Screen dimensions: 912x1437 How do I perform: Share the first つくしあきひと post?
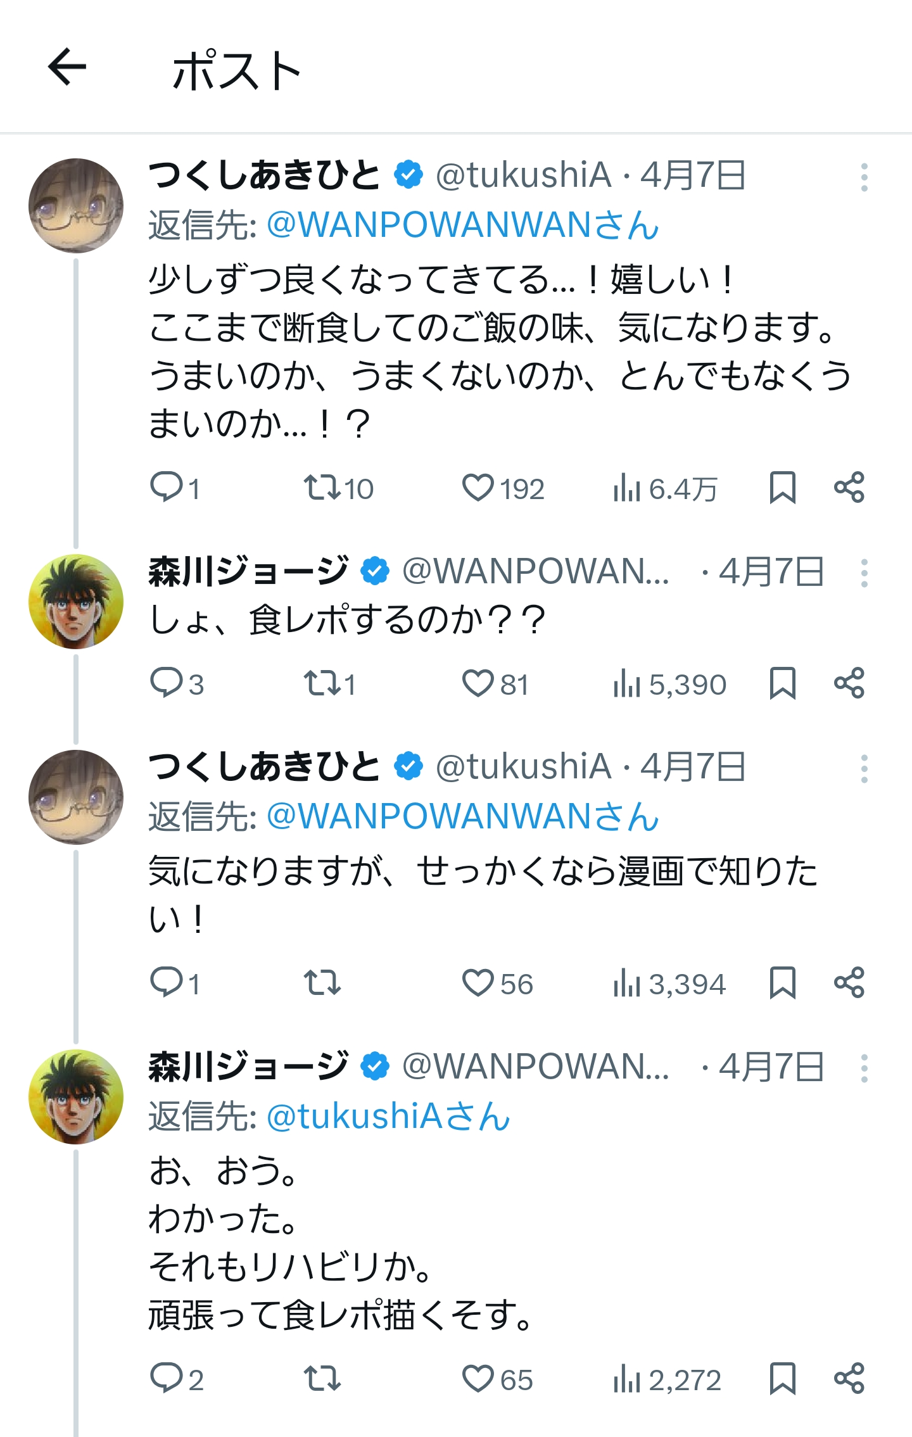849,488
